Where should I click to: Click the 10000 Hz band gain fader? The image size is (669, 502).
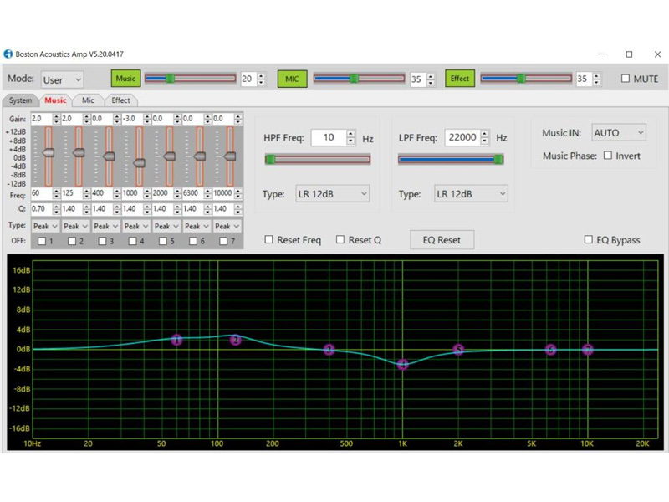coord(230,156)
